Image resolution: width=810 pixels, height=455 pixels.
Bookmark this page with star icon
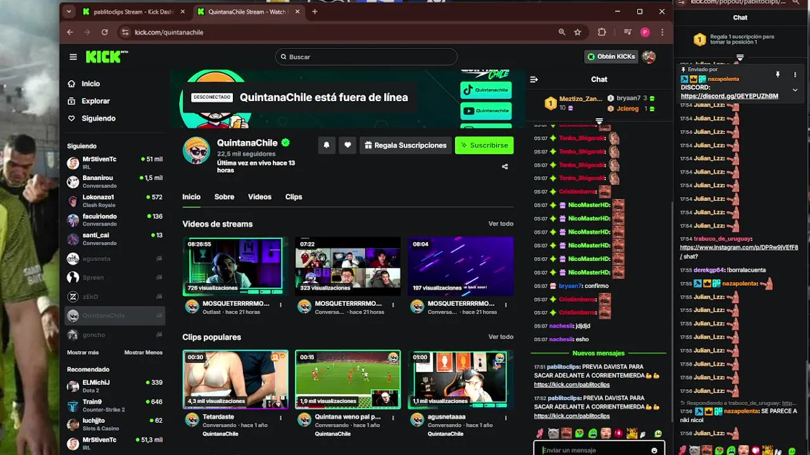click(x=578, y=32)
